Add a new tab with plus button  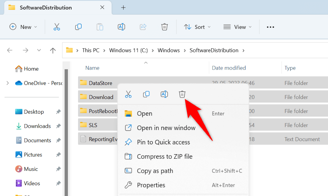(123, 8)
